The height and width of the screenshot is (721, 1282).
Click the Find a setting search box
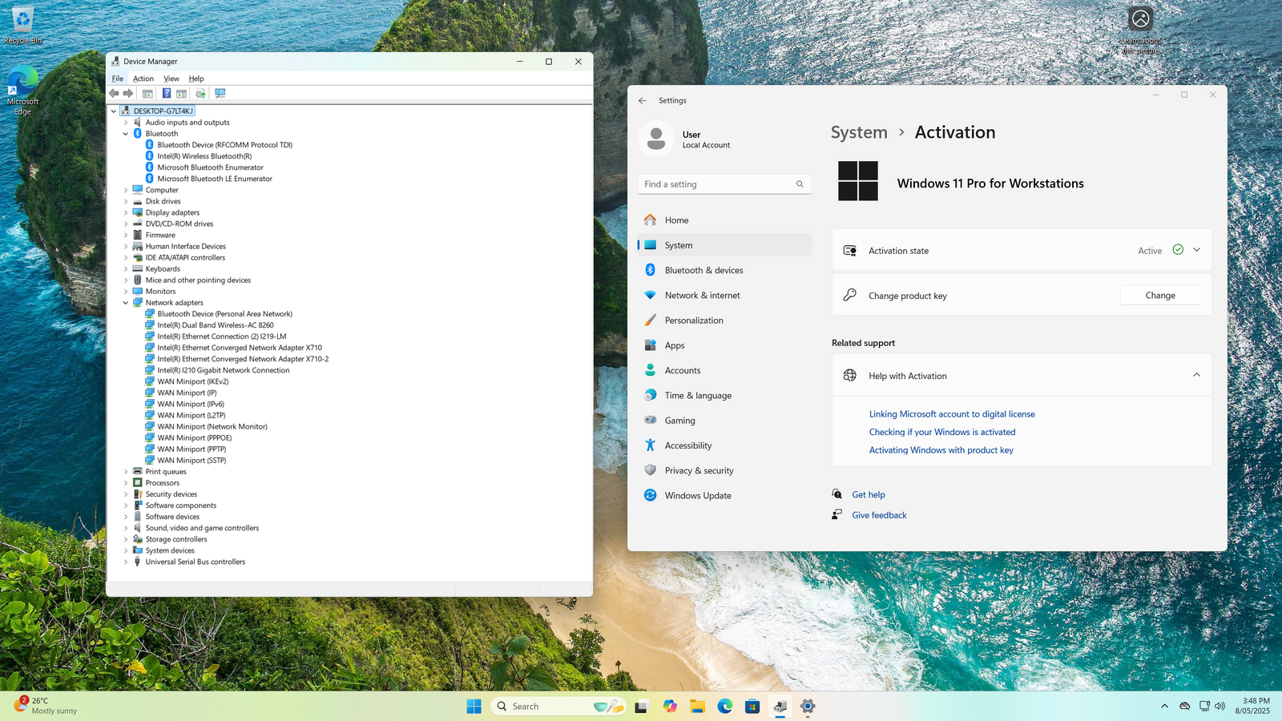pyautogui.click(x=725, y=184)
